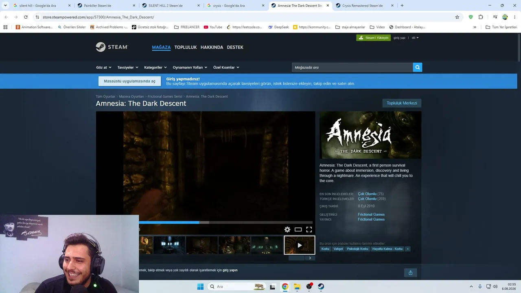Image resolution: width=521 pixels, height=293 pixels.
Task: Click the Hayatta Kalma - Korku tag
Action: [387, 249]
